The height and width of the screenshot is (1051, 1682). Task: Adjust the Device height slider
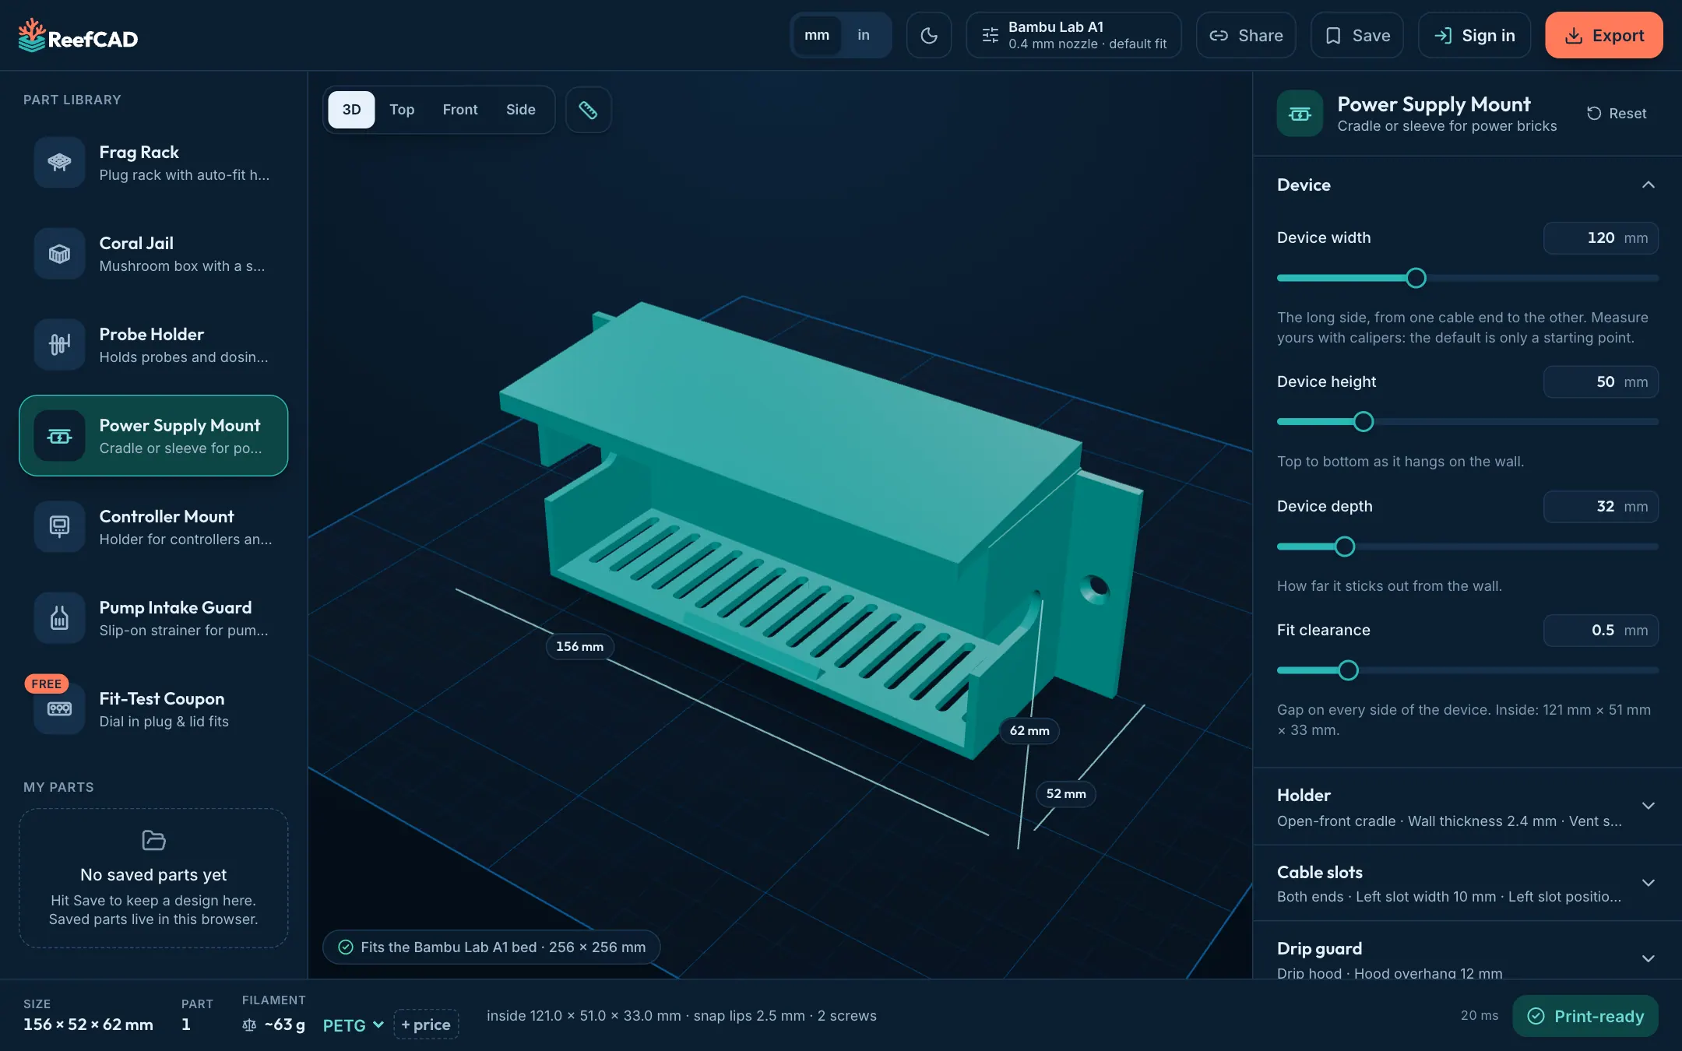tap(1467, 422)
